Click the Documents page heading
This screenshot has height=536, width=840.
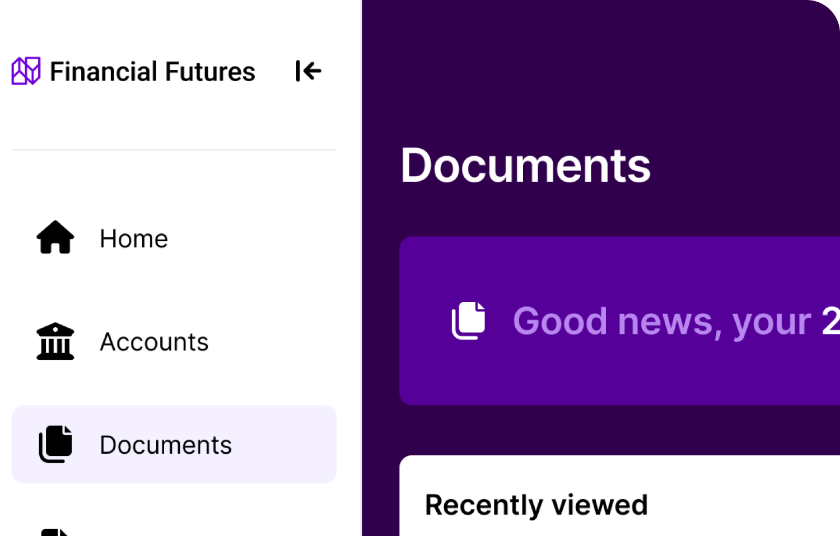click(x=525, y=166)
